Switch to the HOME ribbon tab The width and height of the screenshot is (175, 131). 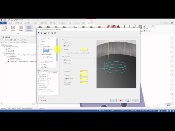[x=10, y=23]
